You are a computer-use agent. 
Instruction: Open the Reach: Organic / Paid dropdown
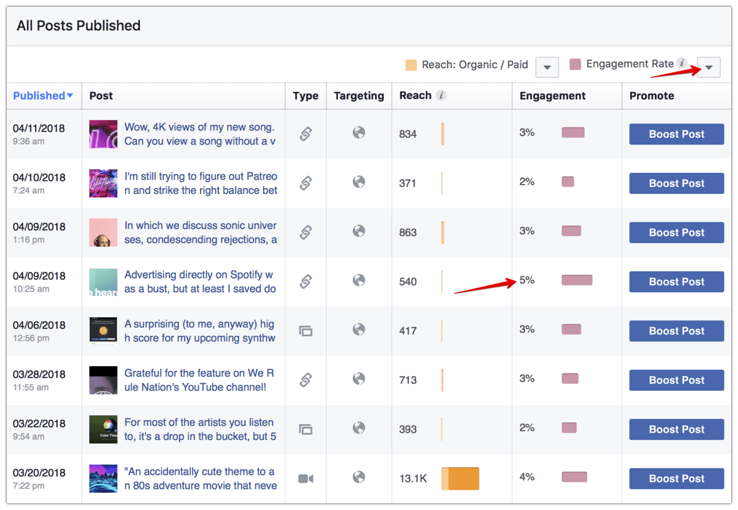[x=547, y=67]
